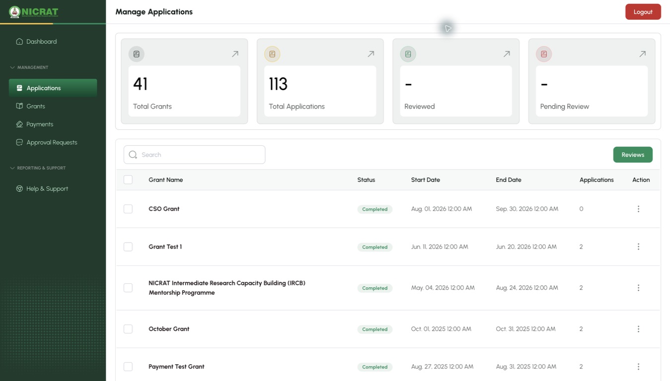Open Approval Requests in sidebar
The width and height of the screenshot is (670, 381).
pos(53,142)
